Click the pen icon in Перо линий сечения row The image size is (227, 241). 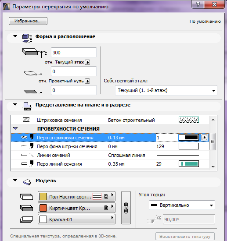(32, 163)
